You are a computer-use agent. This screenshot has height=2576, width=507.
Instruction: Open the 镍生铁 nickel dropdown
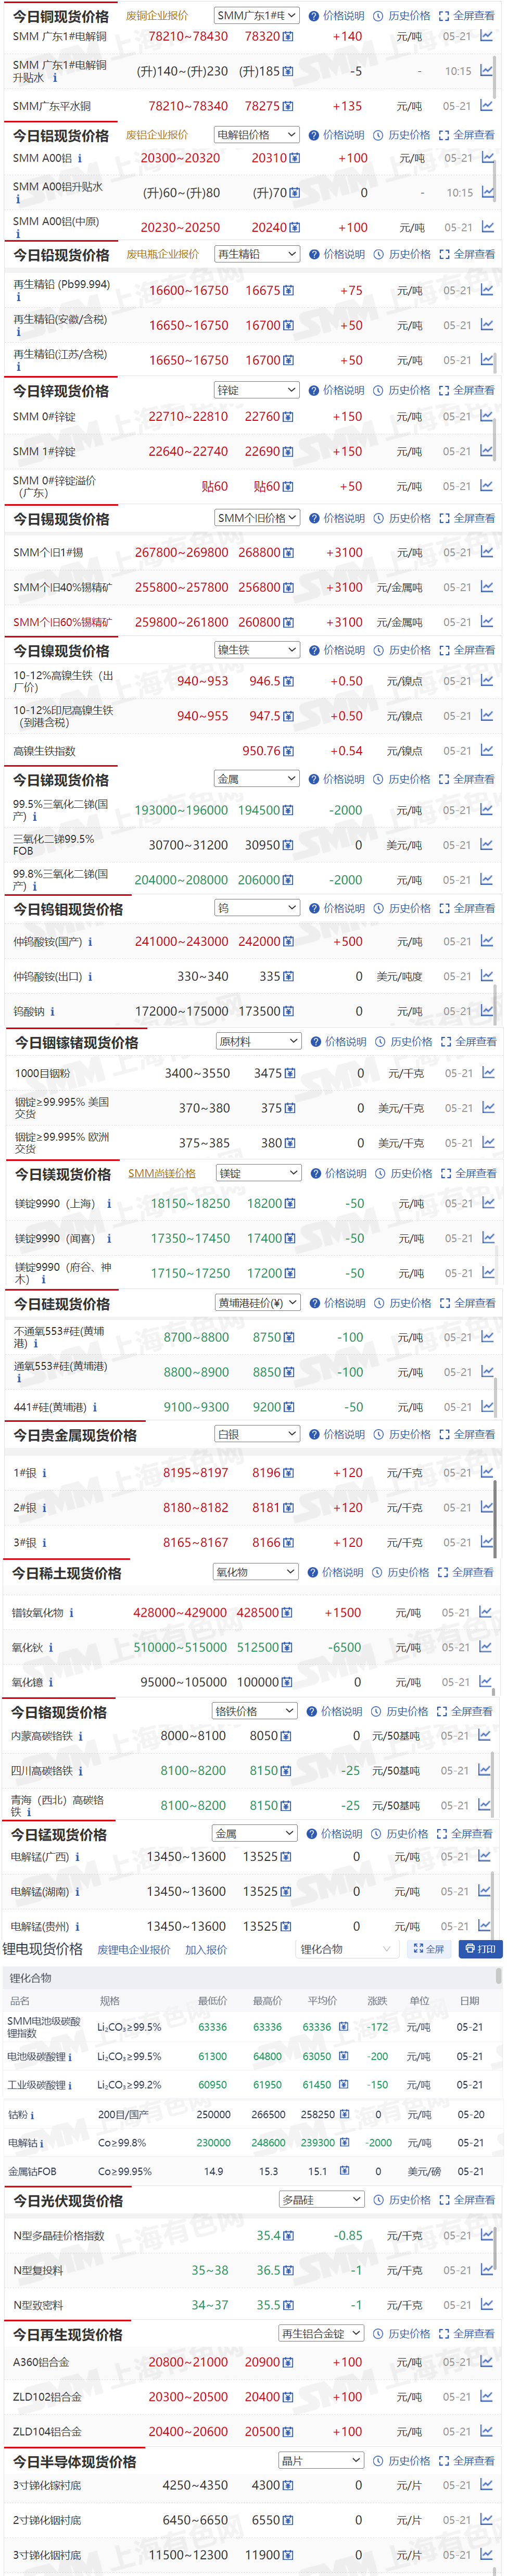257,650
